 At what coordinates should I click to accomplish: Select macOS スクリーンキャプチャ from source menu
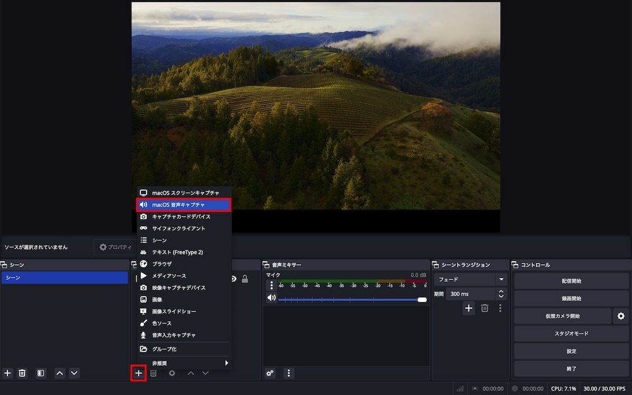[x=184, y=193]
